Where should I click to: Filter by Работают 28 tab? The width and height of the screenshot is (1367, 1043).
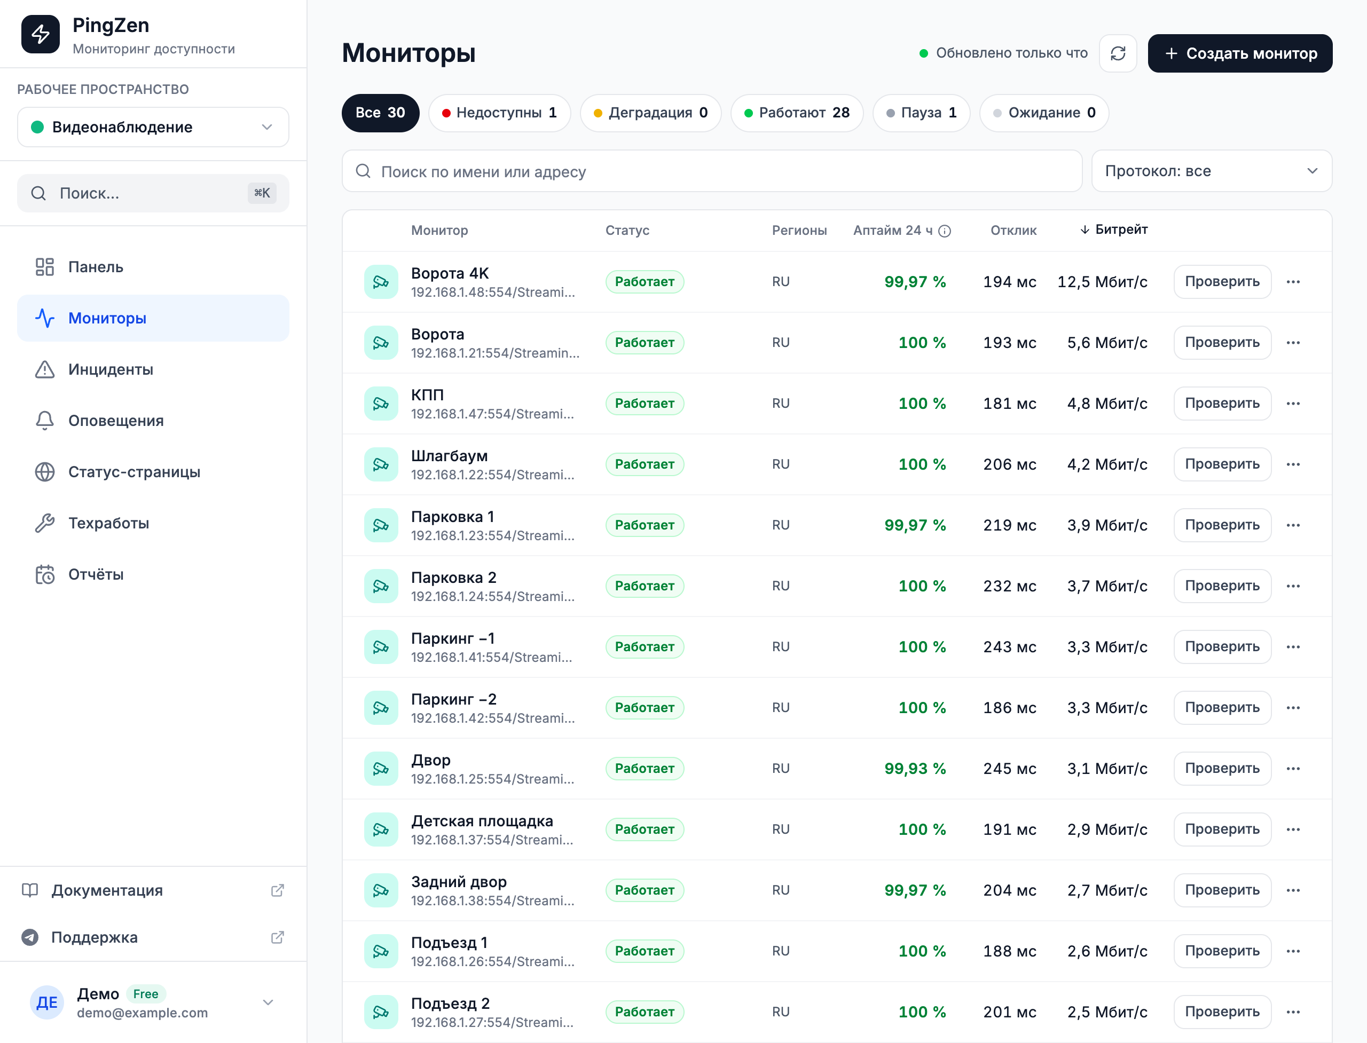(x=797, y=113)
